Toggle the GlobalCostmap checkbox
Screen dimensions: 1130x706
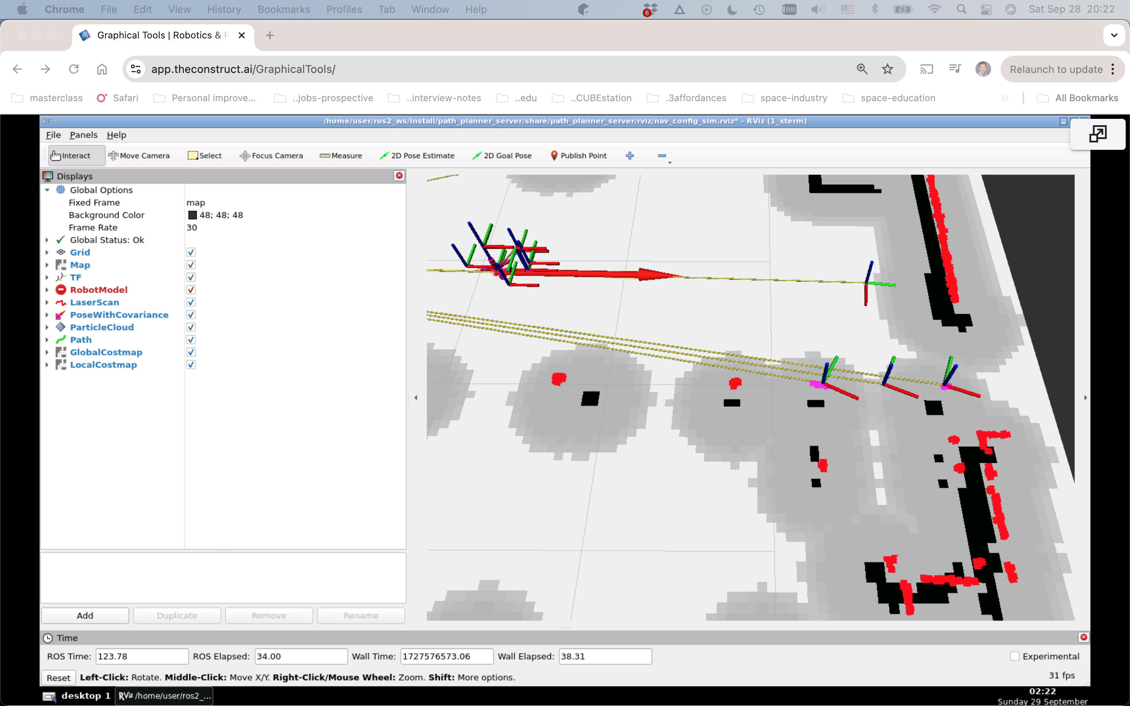[191, 353]
